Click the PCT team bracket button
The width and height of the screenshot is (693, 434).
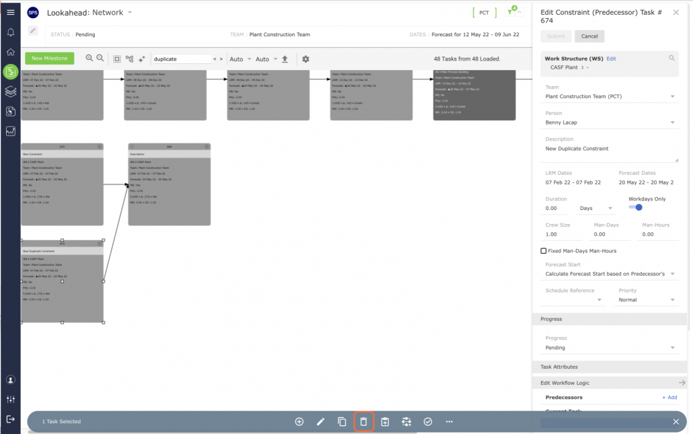(x=484, y=12)
